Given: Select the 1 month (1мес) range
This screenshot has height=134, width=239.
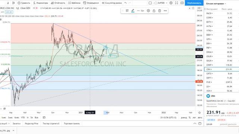Looking at the screenshot, I should coord(4,118).
